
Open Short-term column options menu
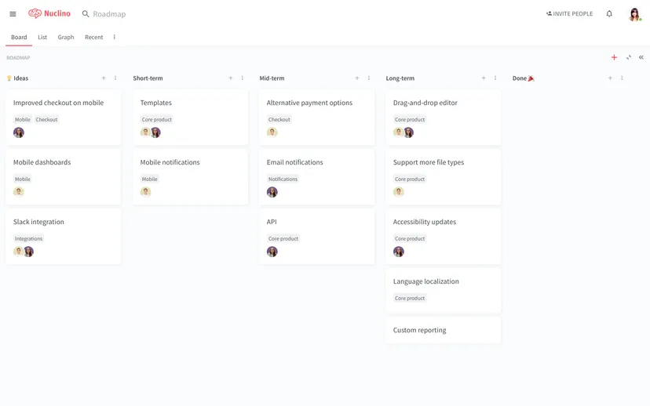coord(242,78)
